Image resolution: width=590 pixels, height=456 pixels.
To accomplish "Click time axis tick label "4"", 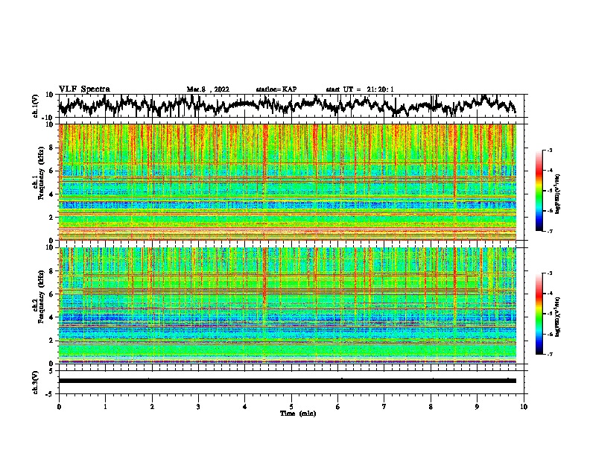I will click(x=245, y=407).
